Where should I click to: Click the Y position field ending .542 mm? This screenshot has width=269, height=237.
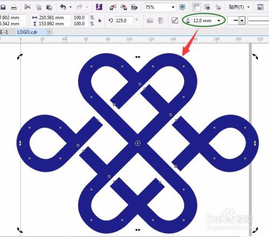13,24
